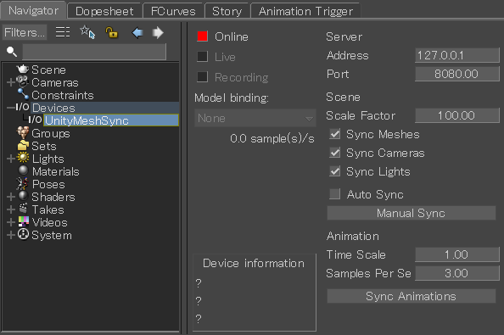Screen dimensions: 504x335
Task: Expand the Cameras tree node
Action: point(11,82)
